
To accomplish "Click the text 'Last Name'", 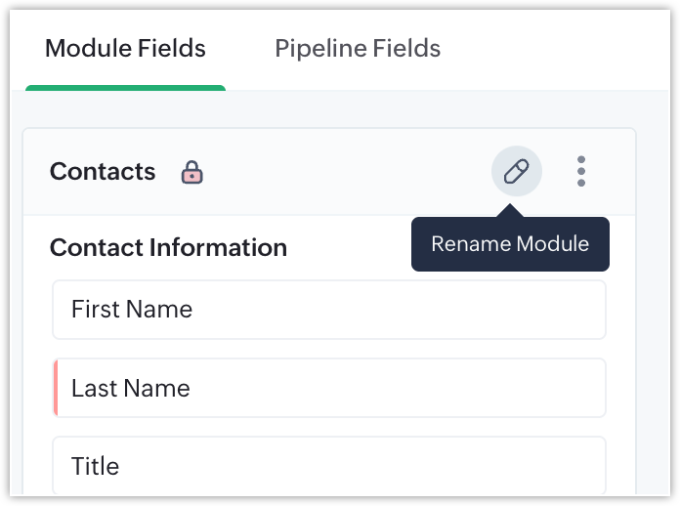I will pyautogui.click(x=131, y=388).
